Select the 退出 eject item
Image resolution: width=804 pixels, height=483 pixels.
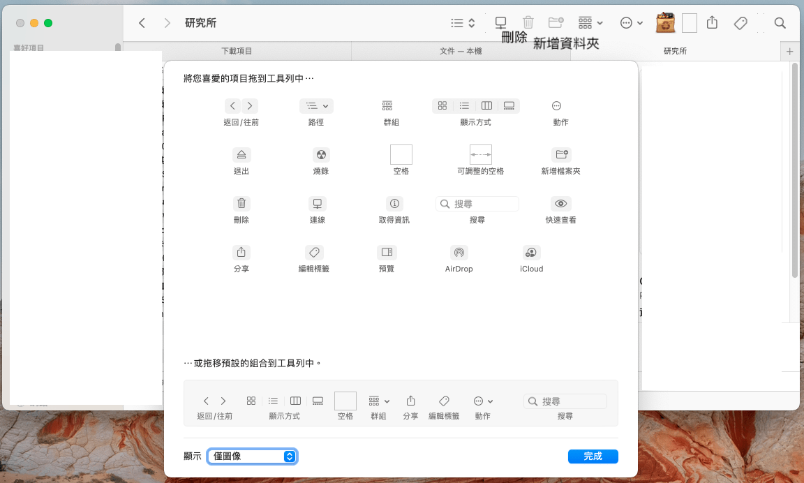pyautogui.click(x=241, y=161)
